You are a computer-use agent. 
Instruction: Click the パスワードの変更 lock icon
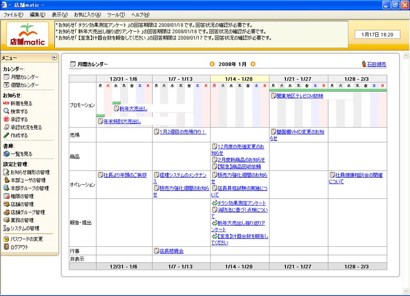tap(6, 239)
